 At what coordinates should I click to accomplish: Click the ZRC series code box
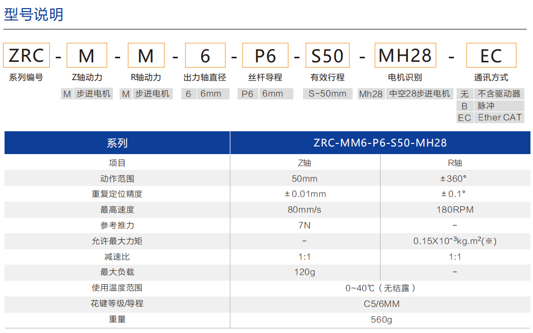(x=26, y=56)
